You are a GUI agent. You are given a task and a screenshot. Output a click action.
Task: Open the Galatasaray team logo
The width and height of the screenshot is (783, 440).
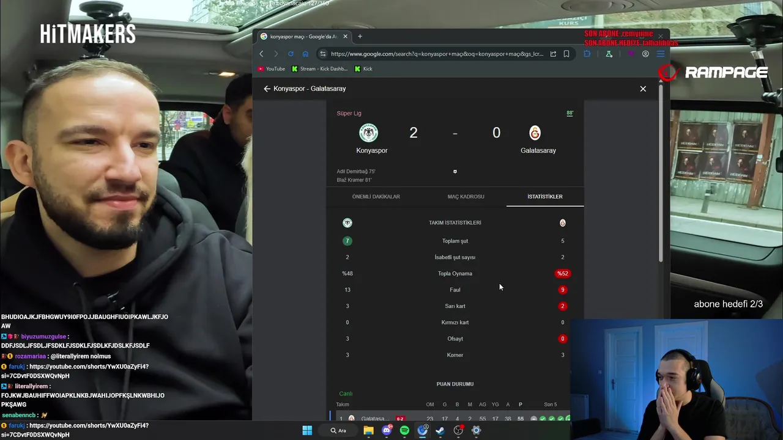pyautogui.click(x=535, y=133)
